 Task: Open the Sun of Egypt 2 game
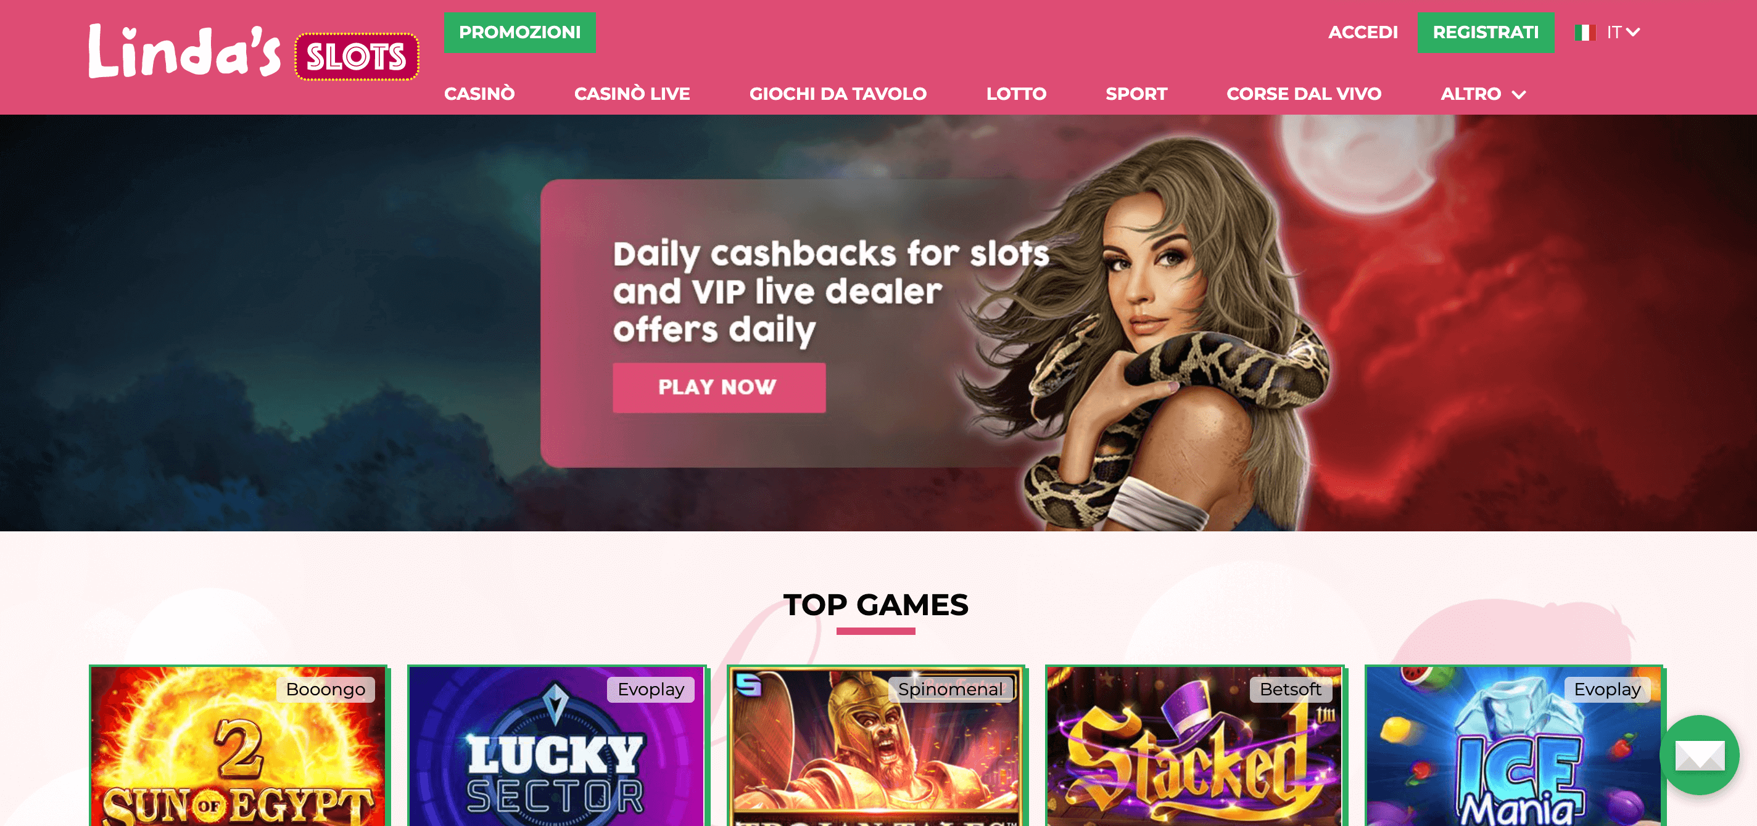point(238,746)
